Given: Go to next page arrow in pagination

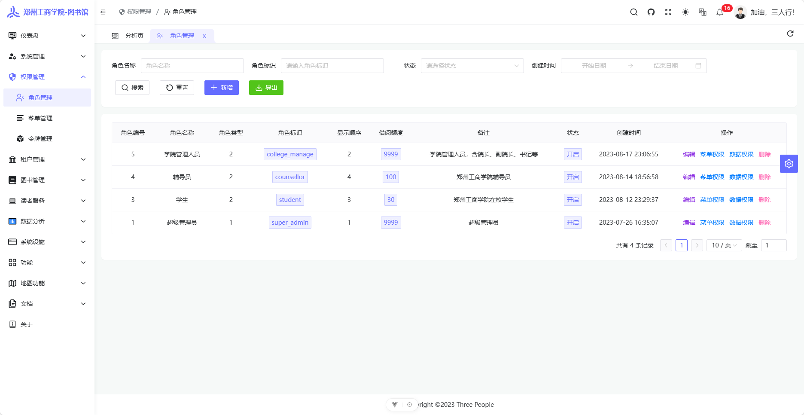Looking at the screenshot, I should pos(697,245).
